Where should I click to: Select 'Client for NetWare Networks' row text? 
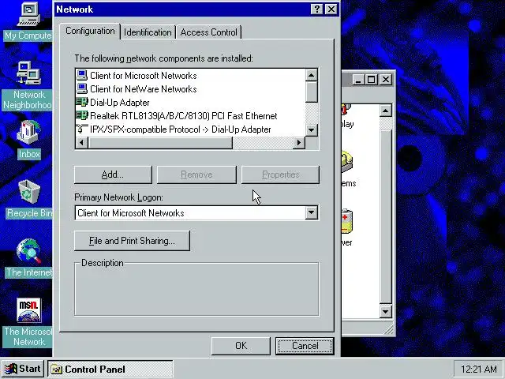click(144, 89)
